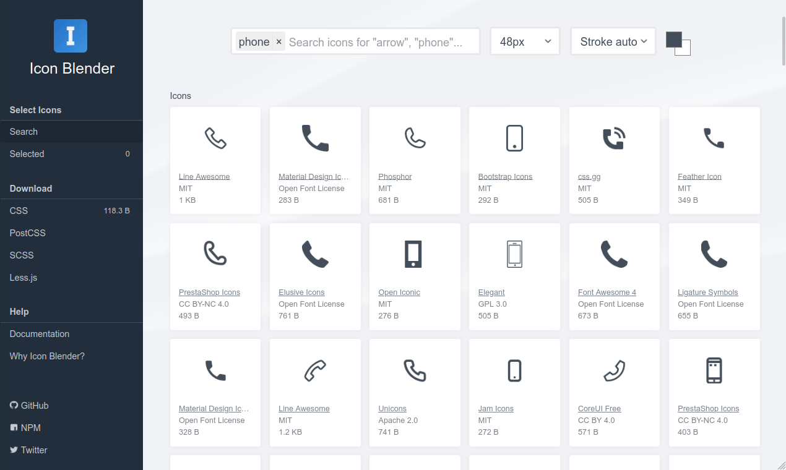This screenshot has height=470, width=786.
Task: Click the CC BY 4.0 license text
Action: click(x=598, y=421)
